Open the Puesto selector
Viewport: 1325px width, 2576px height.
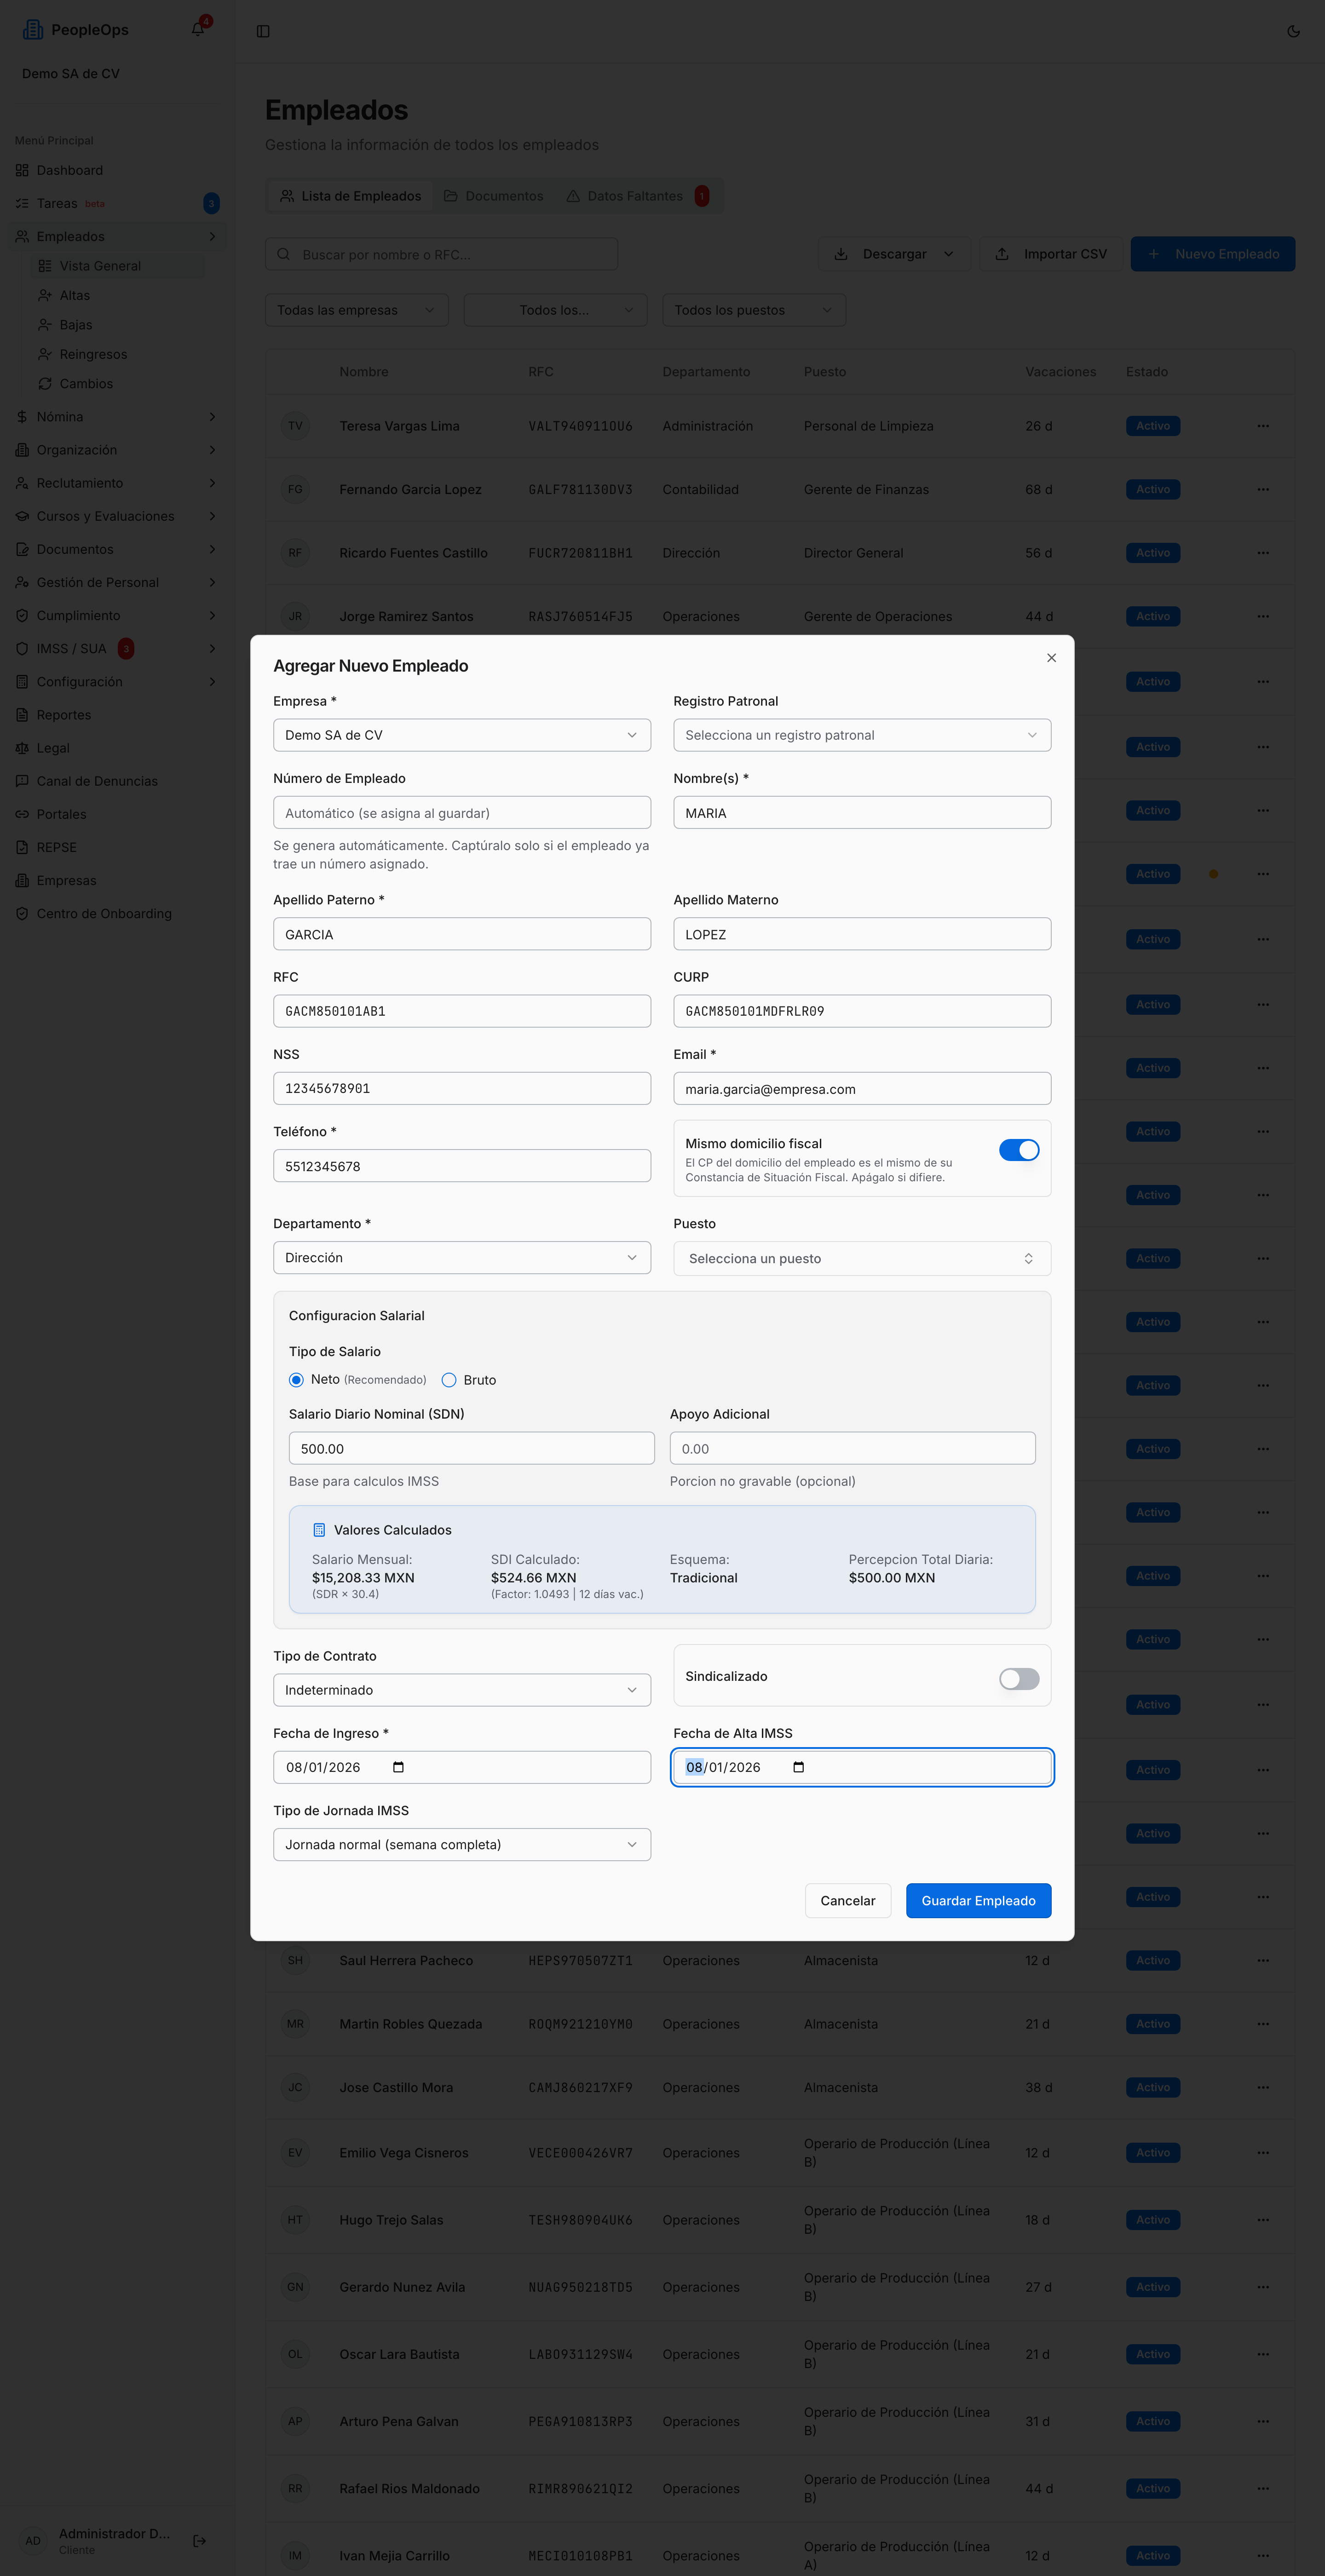click(x=862, y=1259)
